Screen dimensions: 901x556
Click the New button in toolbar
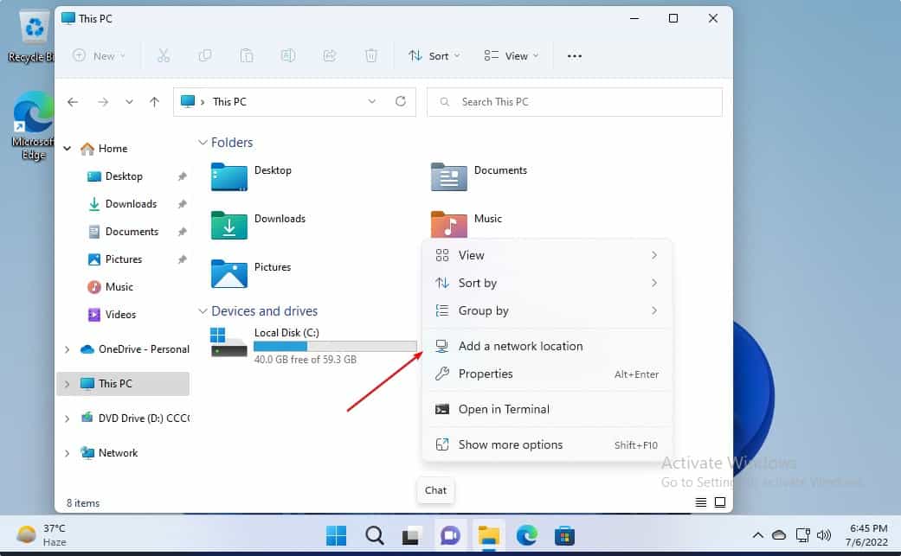pyautogui.click(x=100, y=56)
